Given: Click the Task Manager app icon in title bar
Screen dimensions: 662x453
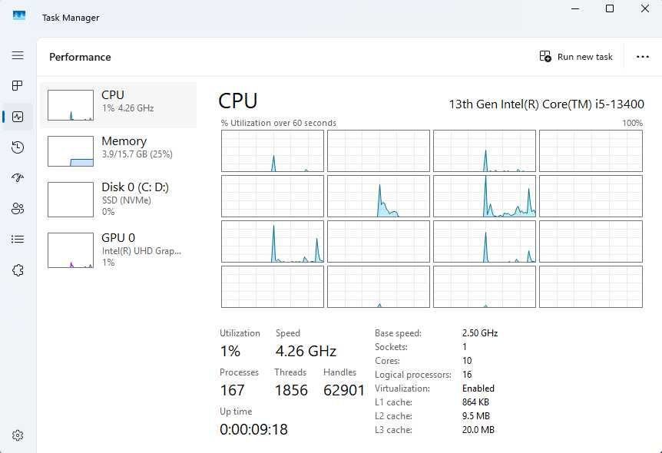Looking at the screenshot, I should (19, 16).
